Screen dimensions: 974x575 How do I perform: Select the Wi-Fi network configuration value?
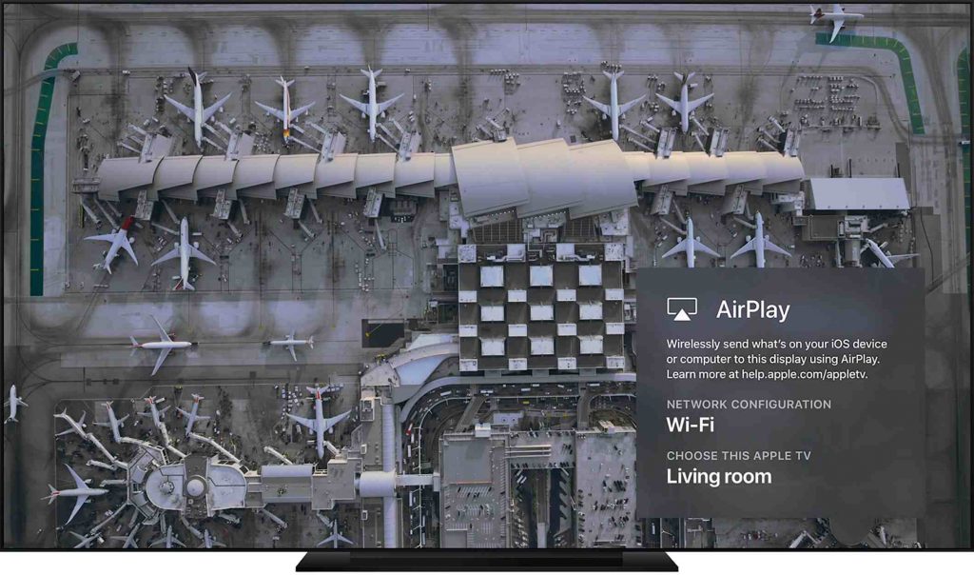[691, 425]
